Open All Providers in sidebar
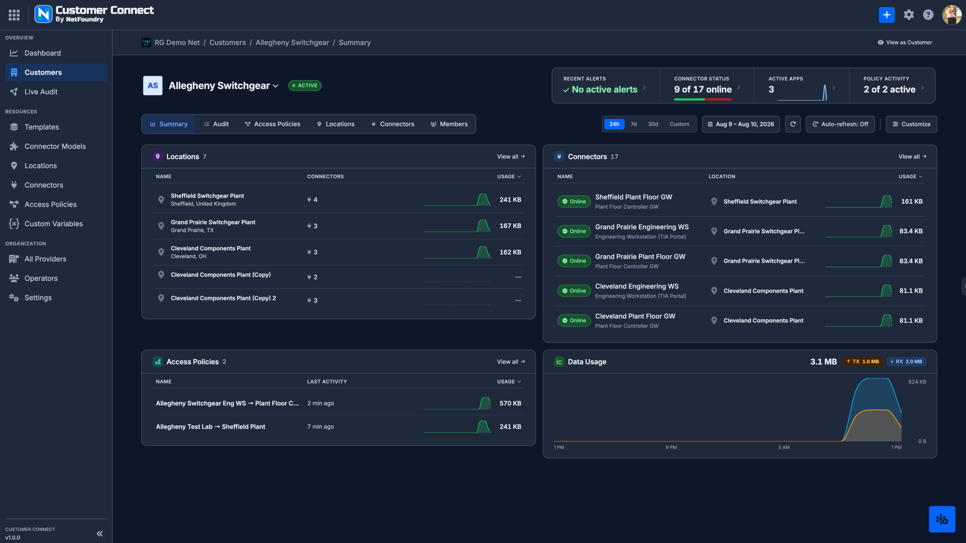Image resolution: width=966 pixels, height=543 pixels. [56, 259]
